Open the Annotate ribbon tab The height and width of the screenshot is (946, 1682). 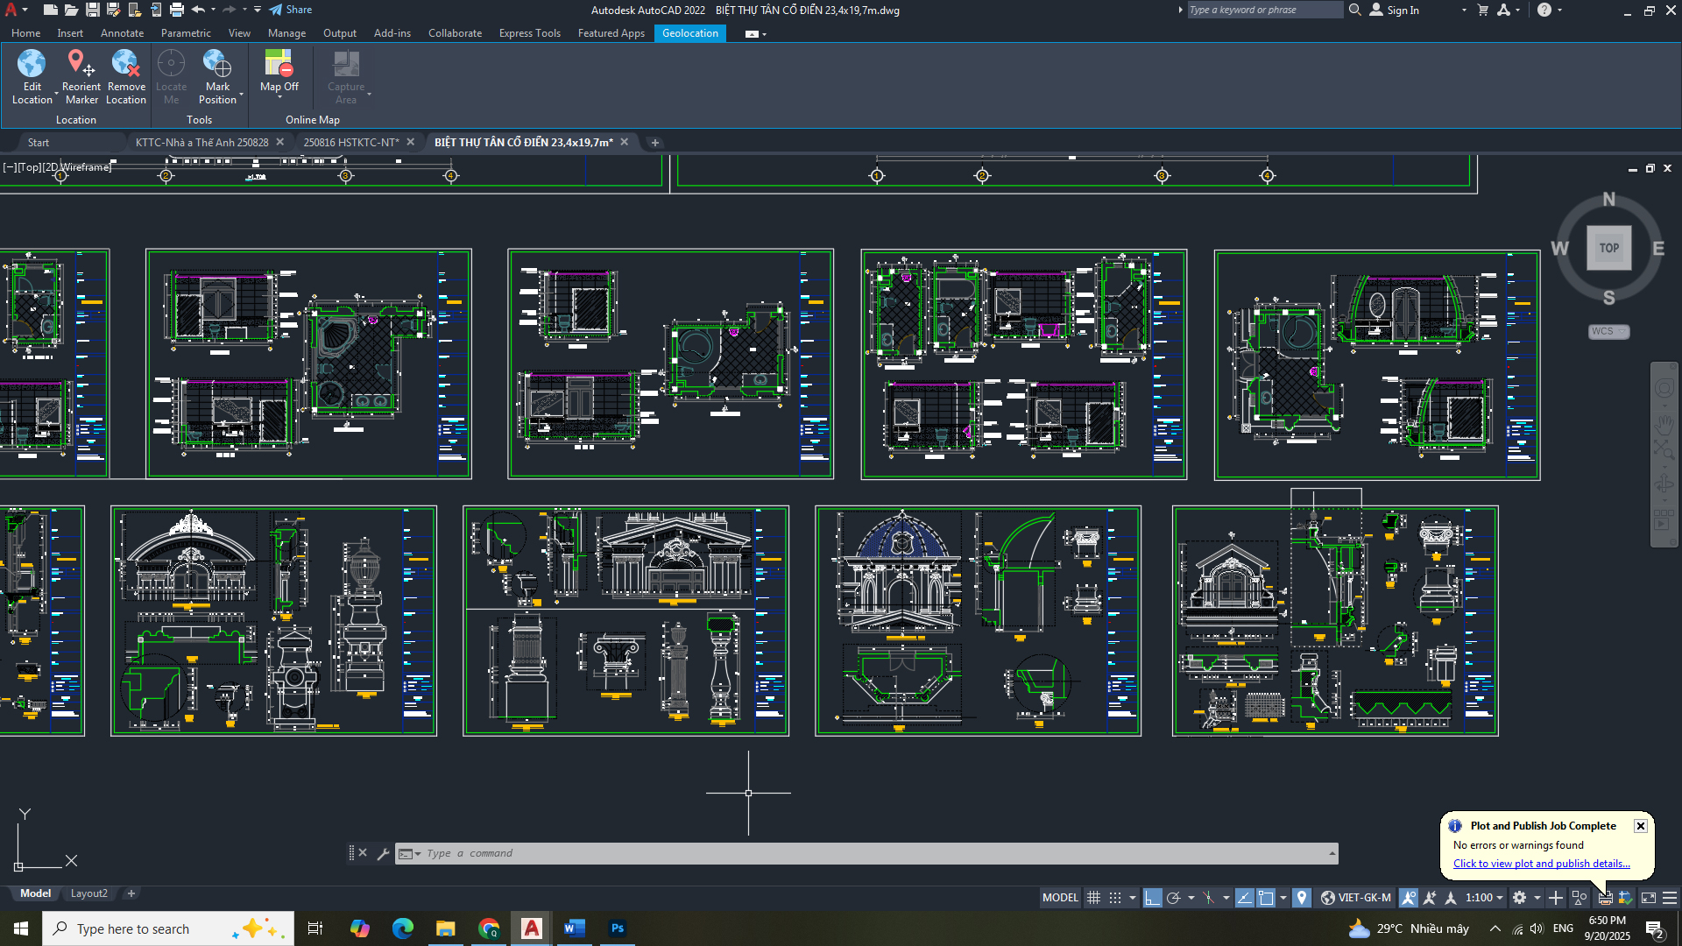(122, 33)
